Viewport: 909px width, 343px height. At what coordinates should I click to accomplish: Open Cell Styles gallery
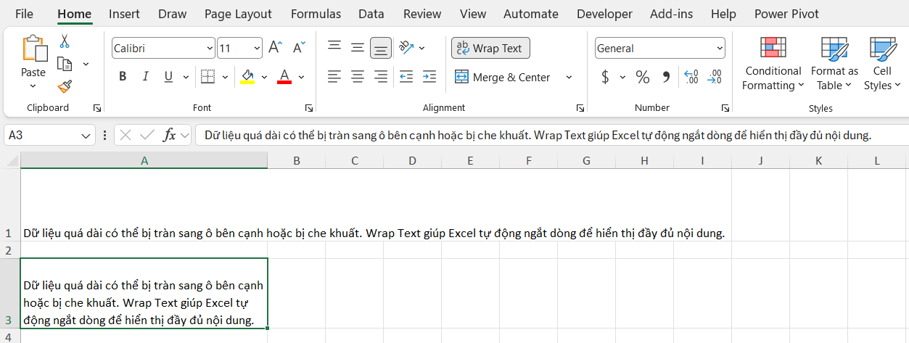click(882, 64)
